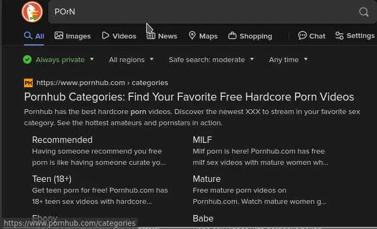
Task: Open the All regions dropdown
Action: pyautogui.click(x=131, y=59)
